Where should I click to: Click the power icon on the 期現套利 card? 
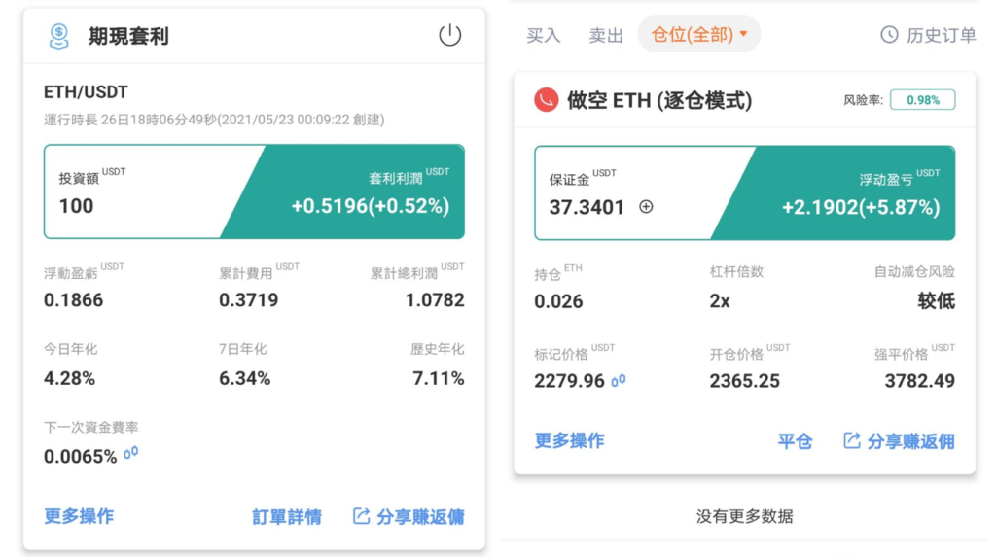point(449,35)
